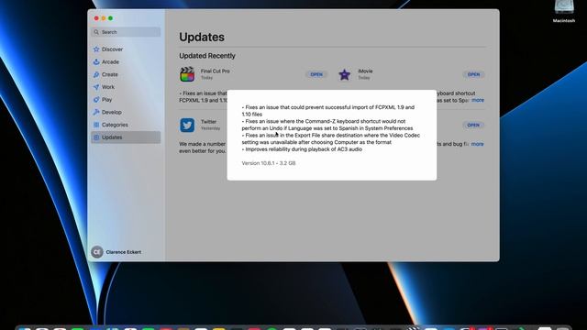Click the Twitter bird app icon
The width and height of the screenshot is (587, 330).
click(187, 125)
